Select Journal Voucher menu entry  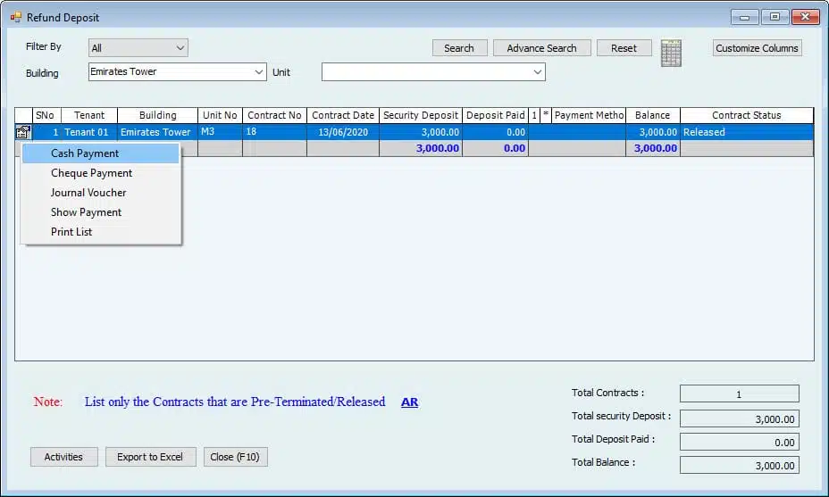pos(88,193)
